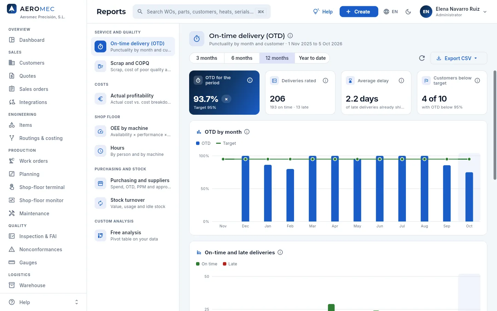Viewport: 497px width, 311px height.
Task: Show info for Deliveries rated card
Action: (x=325, y=81)
